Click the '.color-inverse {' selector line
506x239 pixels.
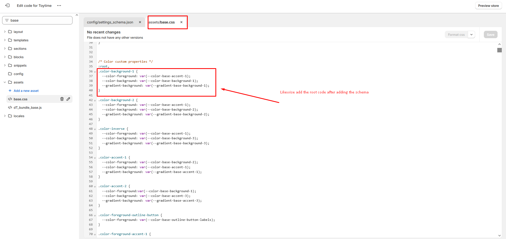(113, 129)
